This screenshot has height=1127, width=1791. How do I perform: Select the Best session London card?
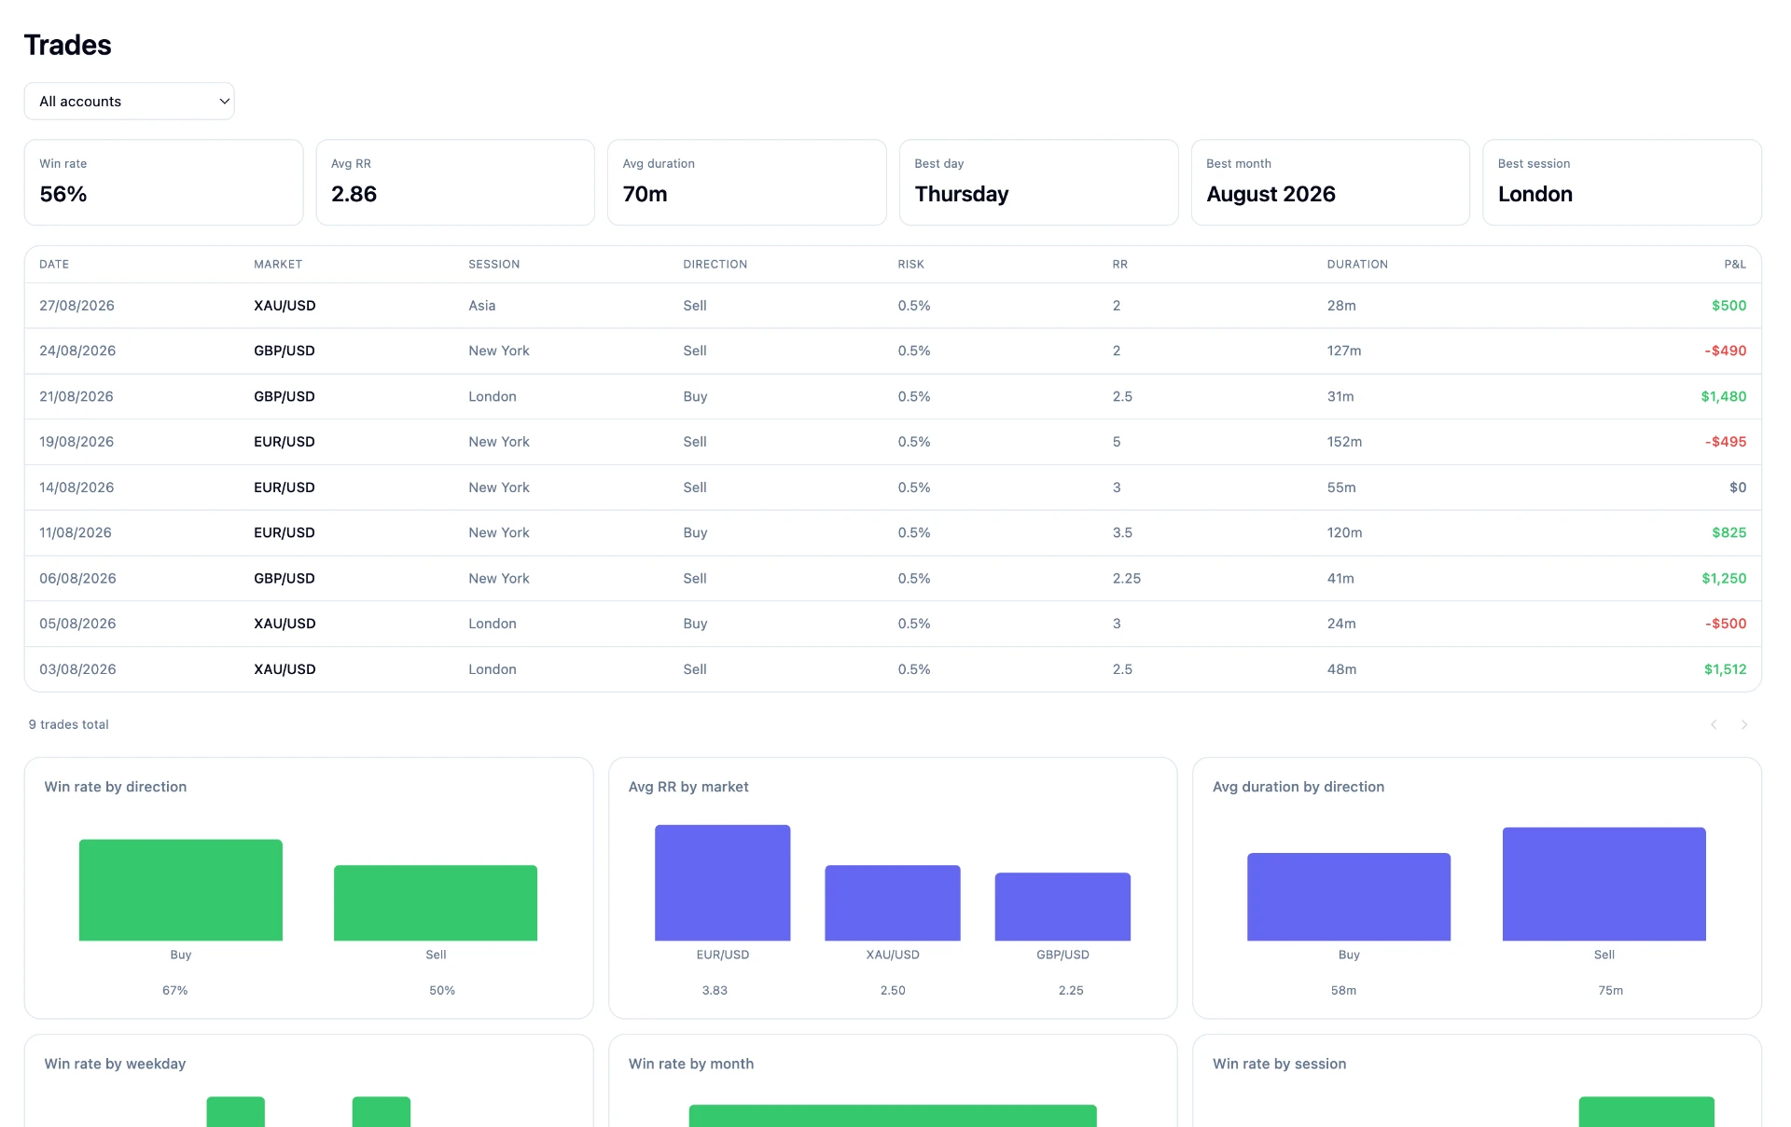(x=1621, y=182)
